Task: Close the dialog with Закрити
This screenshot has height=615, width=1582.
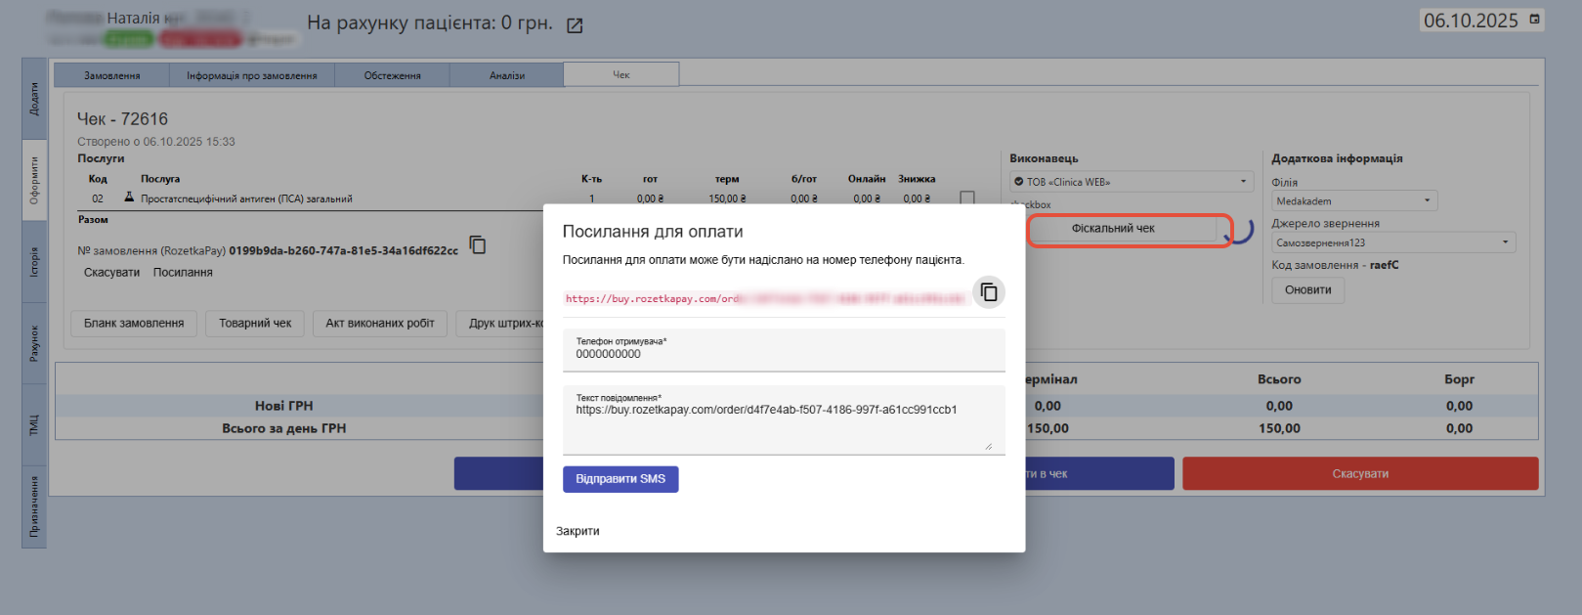Action: 577,531
